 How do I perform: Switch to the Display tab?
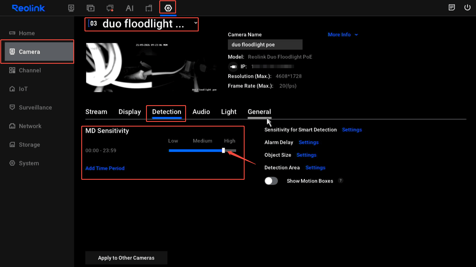(x=130, y=112)
